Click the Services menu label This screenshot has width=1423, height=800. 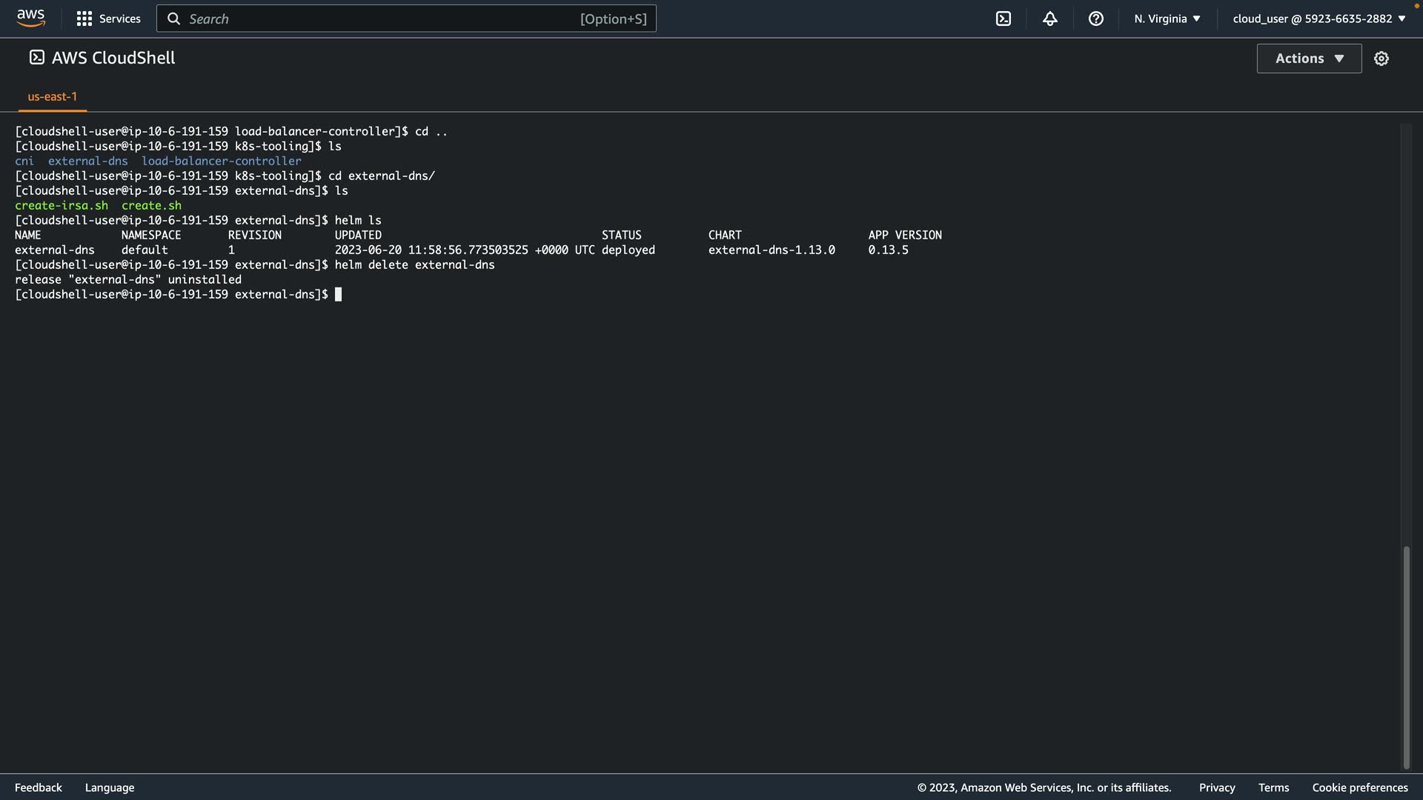point(119,19)
